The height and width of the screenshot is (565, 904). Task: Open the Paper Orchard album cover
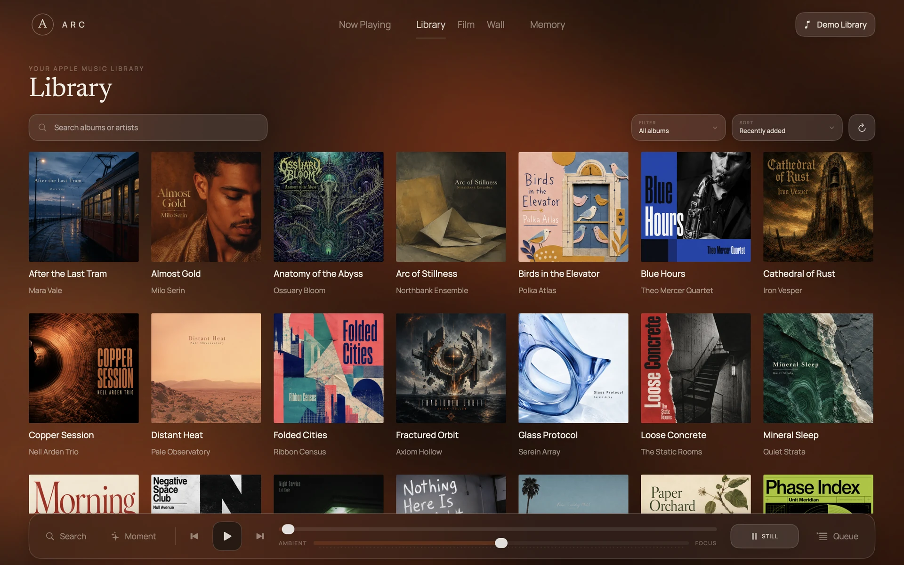coord(695,494)
